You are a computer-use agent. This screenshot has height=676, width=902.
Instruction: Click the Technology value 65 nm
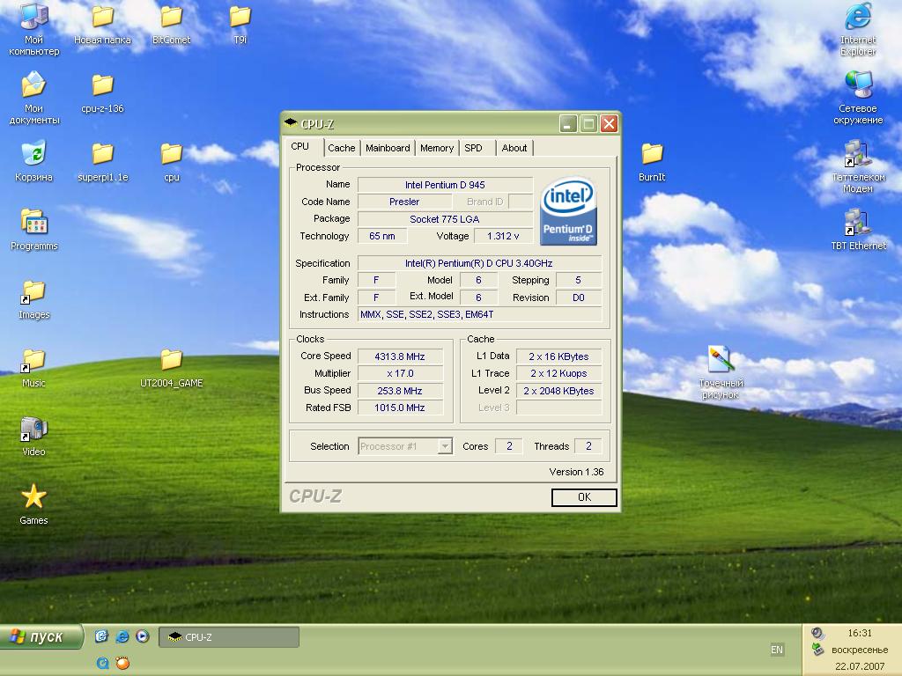point(382,236)
